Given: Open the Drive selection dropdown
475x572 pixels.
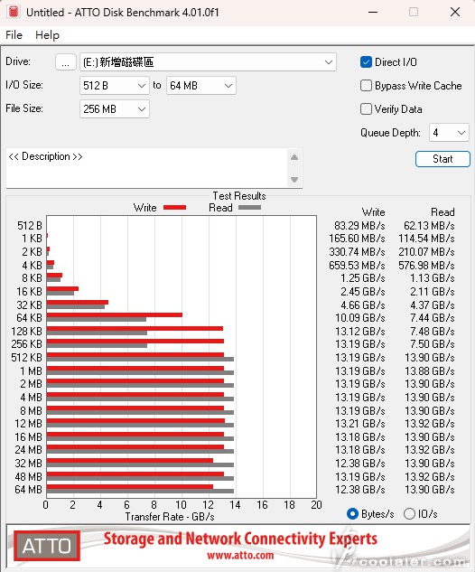Looking at the screenshot, I should (x=208, y=62).
